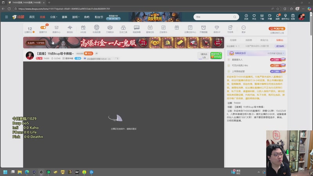
Task: Open the 推流码 stream code icon
Action: pyautogui.click(x=70, y=29)
